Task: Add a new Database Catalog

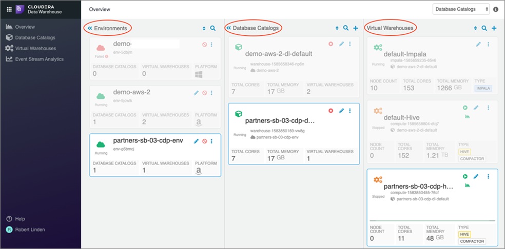Action: [x=356, y=28]
